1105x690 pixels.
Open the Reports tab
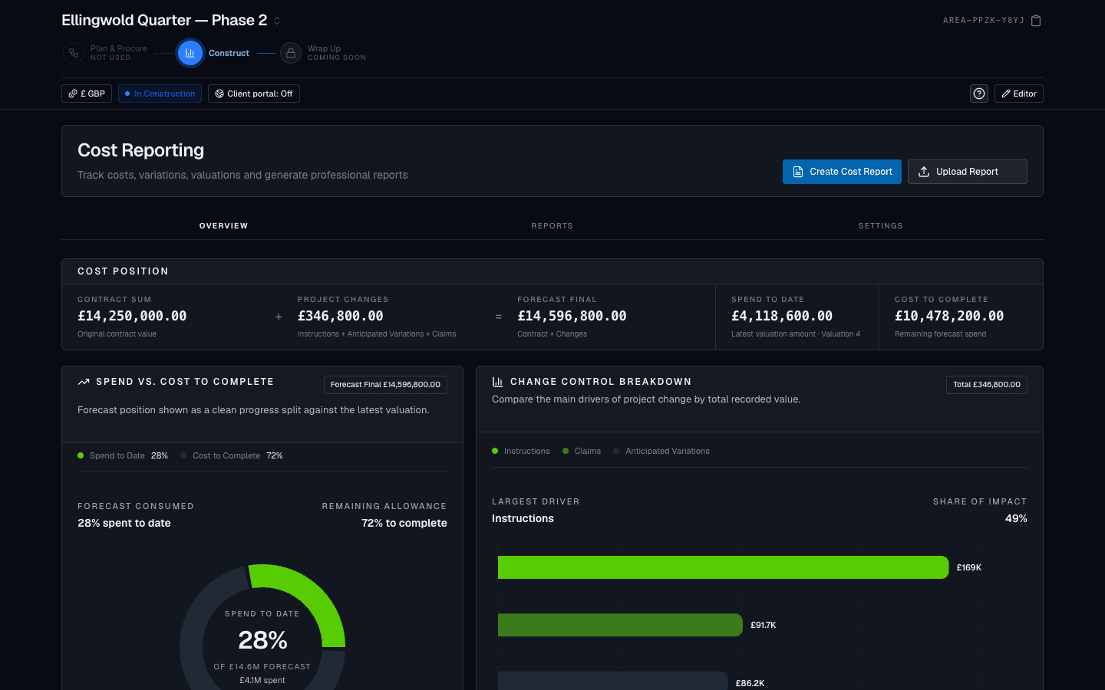click(552, 226)
